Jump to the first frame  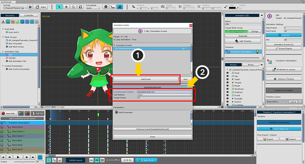[3, 157]
